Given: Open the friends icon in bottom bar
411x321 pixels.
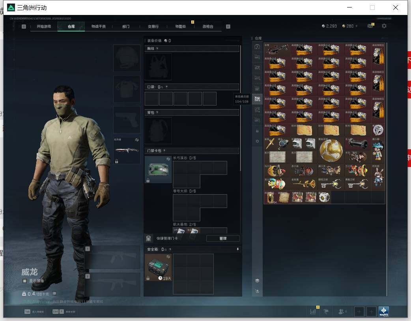Looking at the screenshot, I should coord(342,312).
